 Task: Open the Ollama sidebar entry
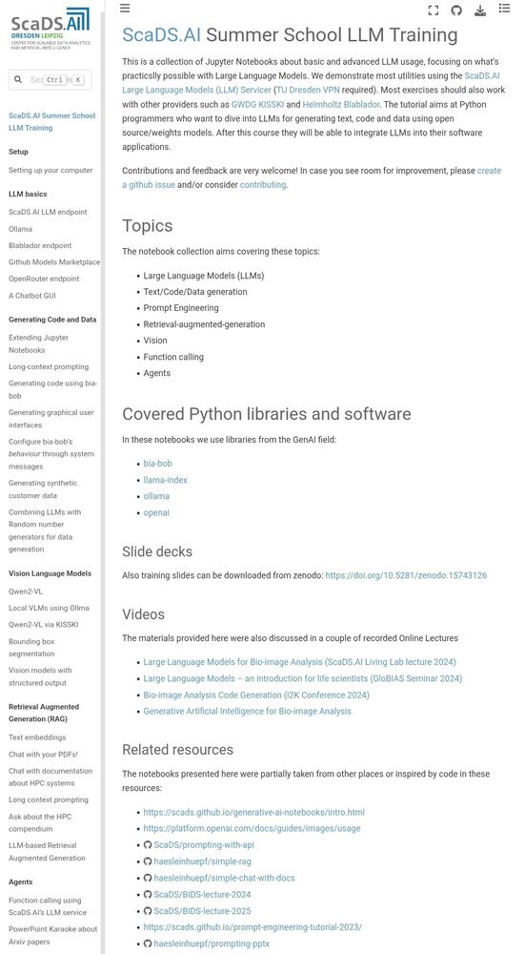point(20,229)
